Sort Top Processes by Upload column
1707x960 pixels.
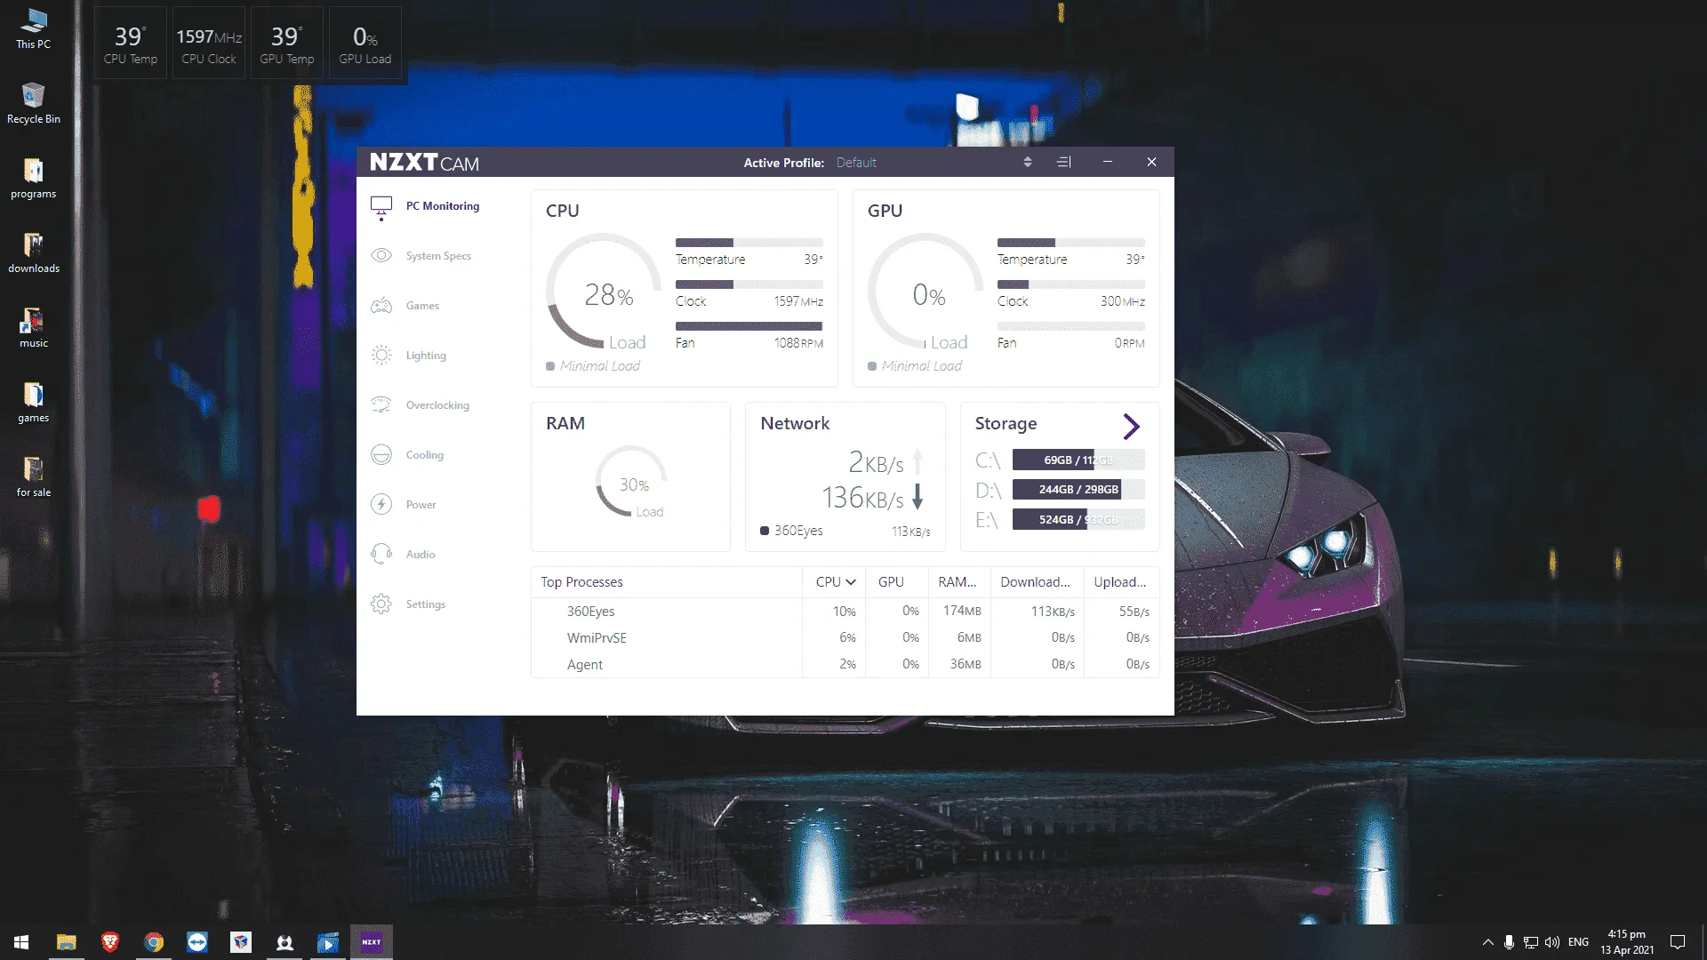tap(1119, 582)
